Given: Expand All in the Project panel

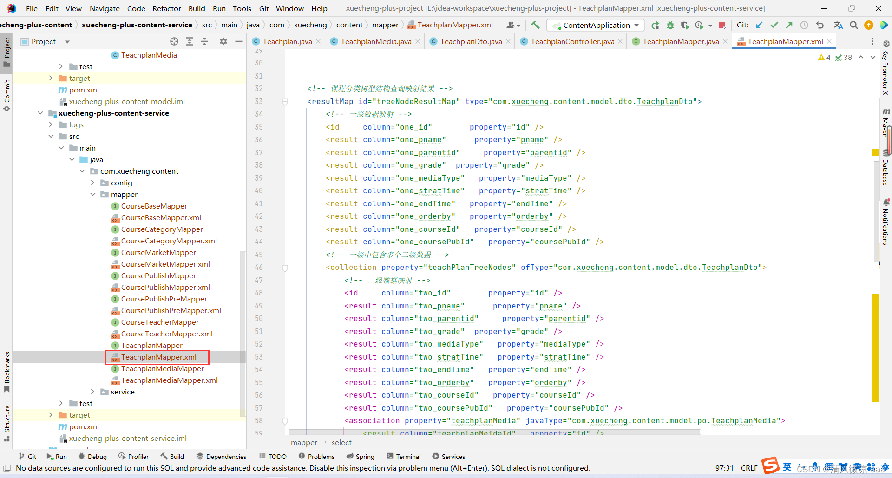Looking at the screenshot, I should click(x=190, y=41).
